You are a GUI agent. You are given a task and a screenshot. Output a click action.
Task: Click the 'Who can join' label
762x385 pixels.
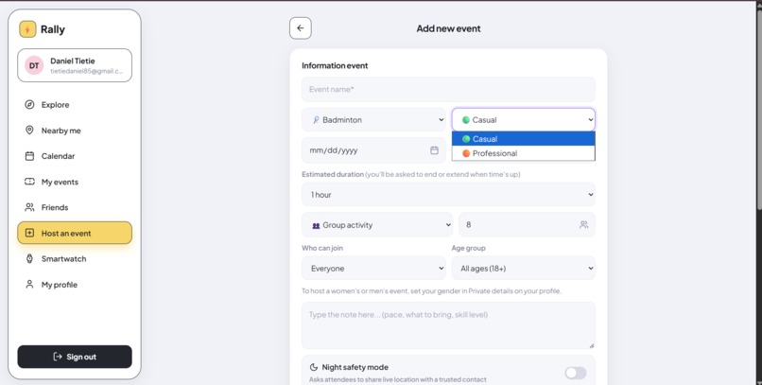pyautogui.click(x=322, y=248)
